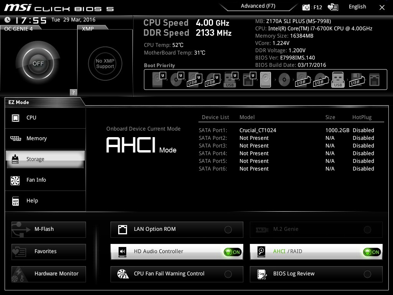Click the Memory module icon in sidebar

15,138
